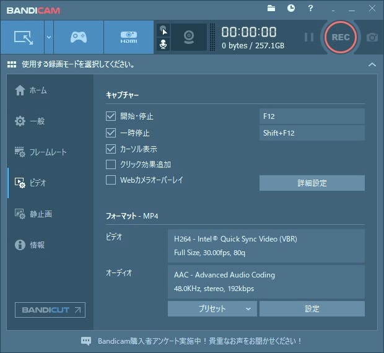This screenshot has height=353, width=384.
Task: Click the 詳細設定 button
Action: pos(312,183)
